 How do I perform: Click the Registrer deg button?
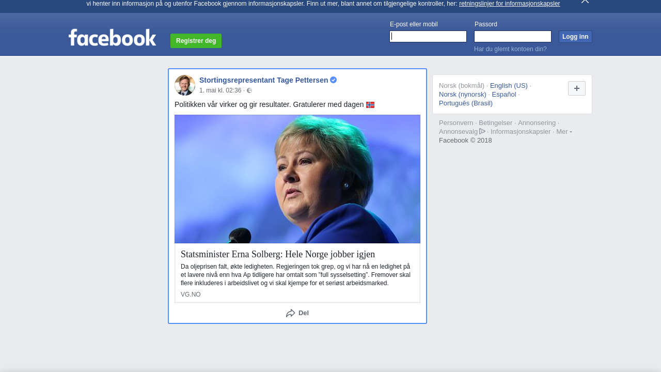196,41
